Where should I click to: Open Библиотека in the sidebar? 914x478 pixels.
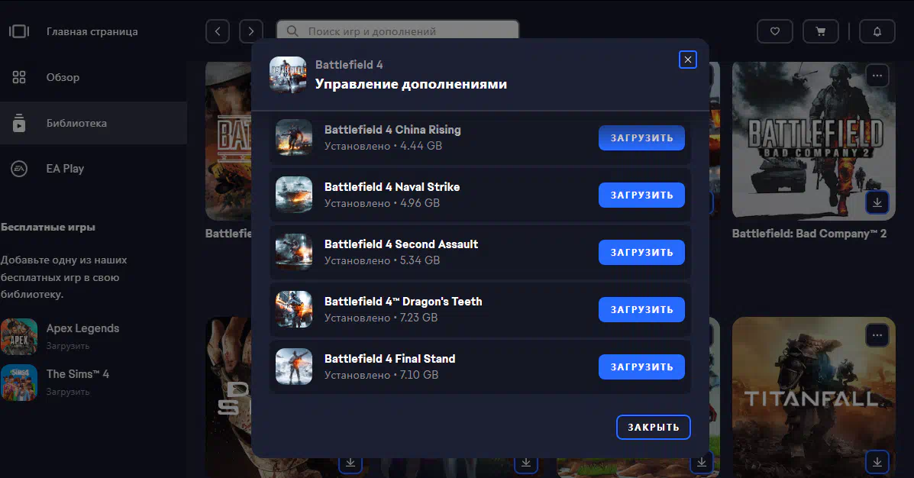pyautogui.click(x=76, y=123)
